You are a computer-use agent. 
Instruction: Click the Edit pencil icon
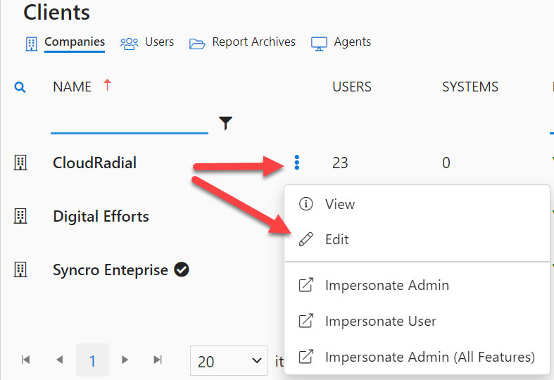(x=306, y=239)
